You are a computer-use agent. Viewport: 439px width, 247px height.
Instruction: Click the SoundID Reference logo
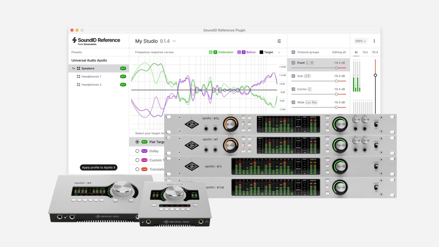click(x=96, y=41)
